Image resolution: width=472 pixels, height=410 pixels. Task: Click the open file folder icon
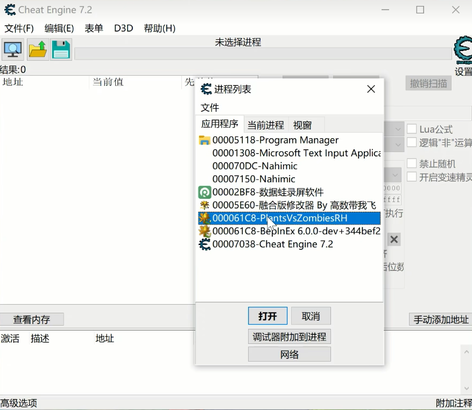pyautogui.click(x=38, y=49)
